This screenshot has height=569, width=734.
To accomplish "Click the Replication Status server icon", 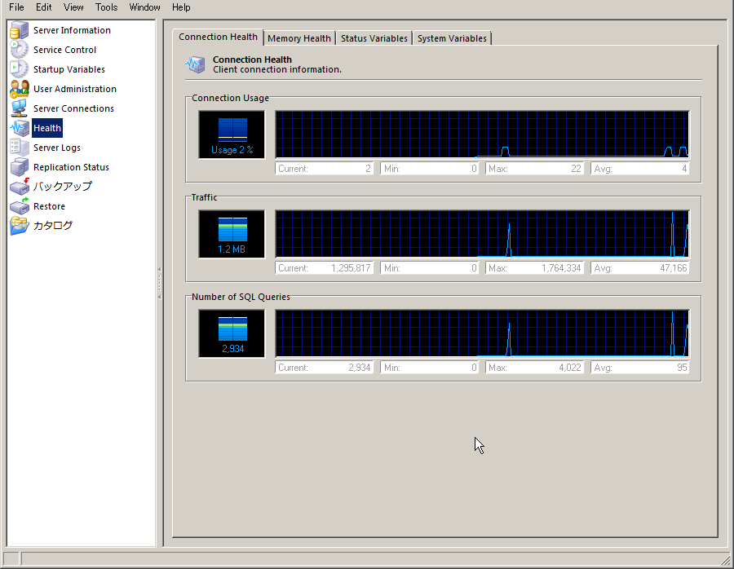I will tap(20, 167).
